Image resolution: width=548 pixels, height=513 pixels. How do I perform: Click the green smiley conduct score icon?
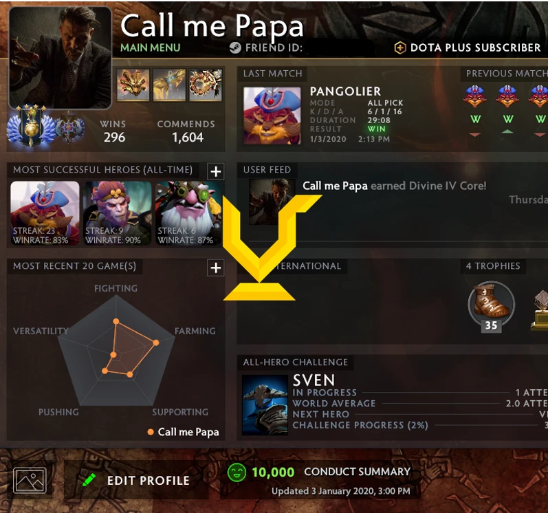pos(237,472)
